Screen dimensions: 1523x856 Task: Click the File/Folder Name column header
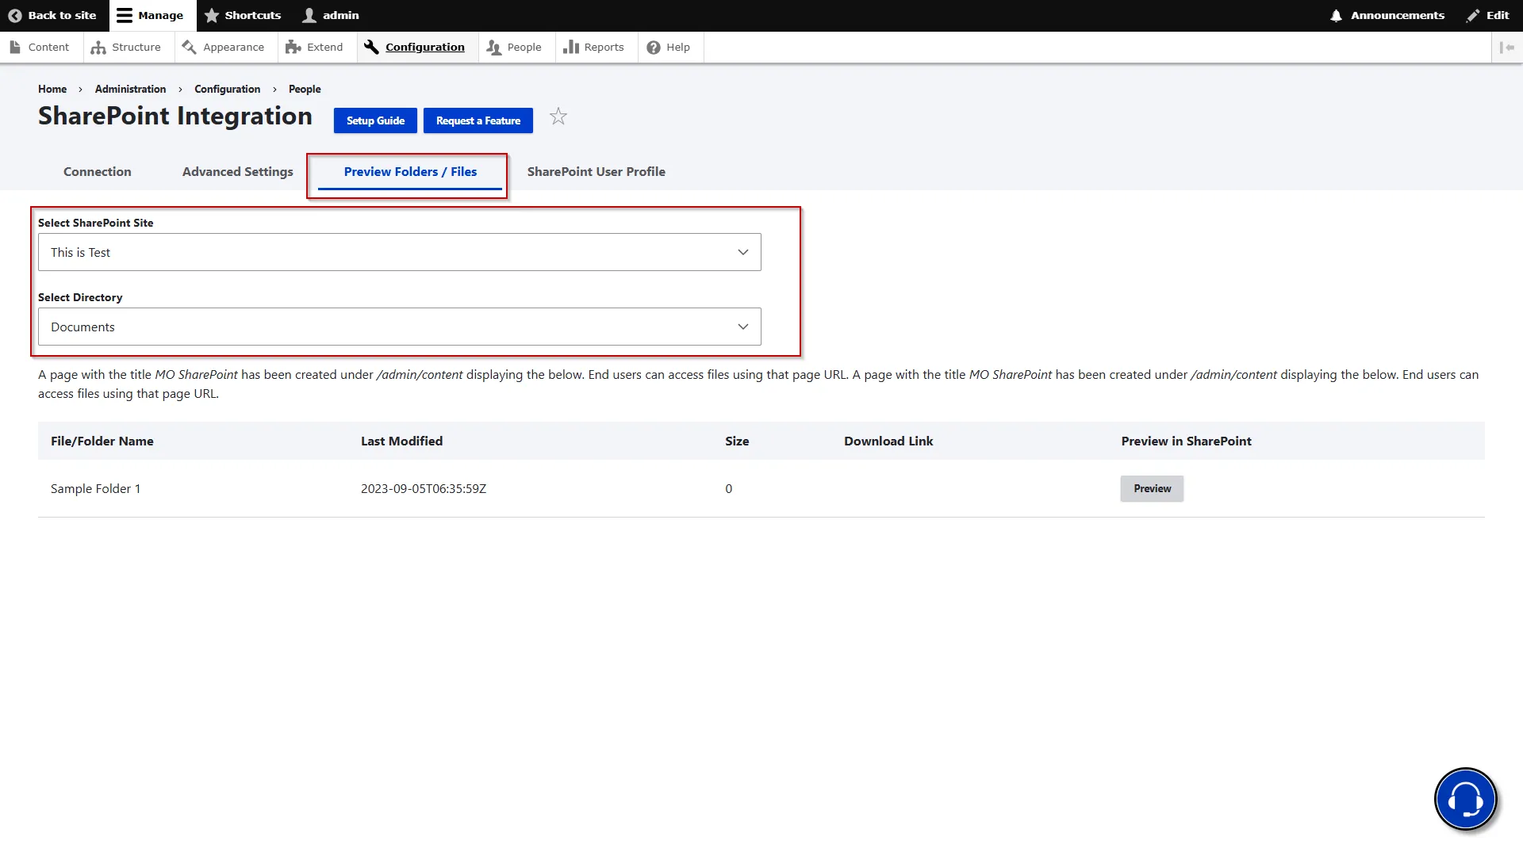(102, 441)
